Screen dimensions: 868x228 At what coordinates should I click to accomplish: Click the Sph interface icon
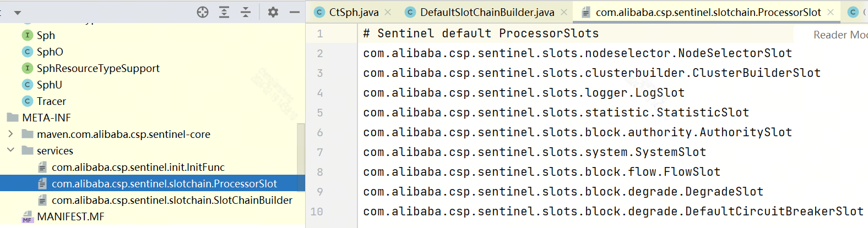coord(28,35)
